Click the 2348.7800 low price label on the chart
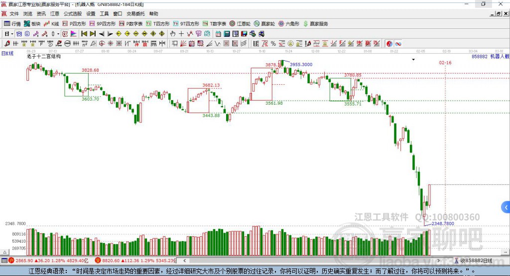 coord(443,224)
